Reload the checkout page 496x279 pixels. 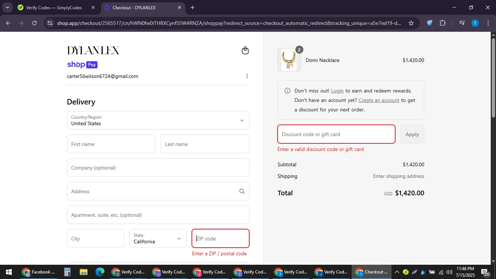point(34,23)
